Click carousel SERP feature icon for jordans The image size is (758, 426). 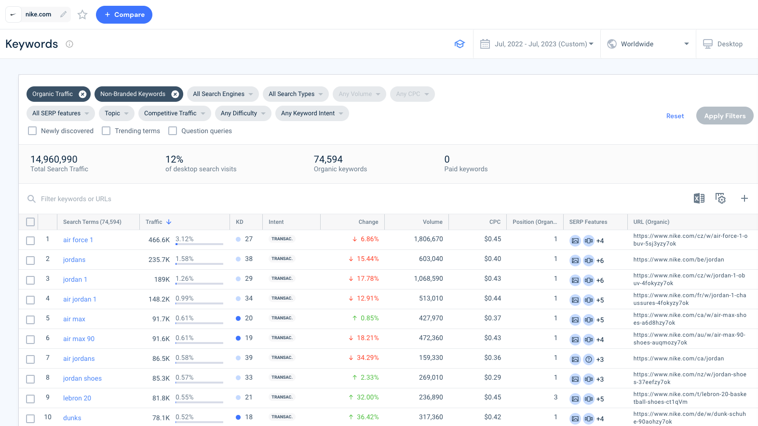pos(589,261)
